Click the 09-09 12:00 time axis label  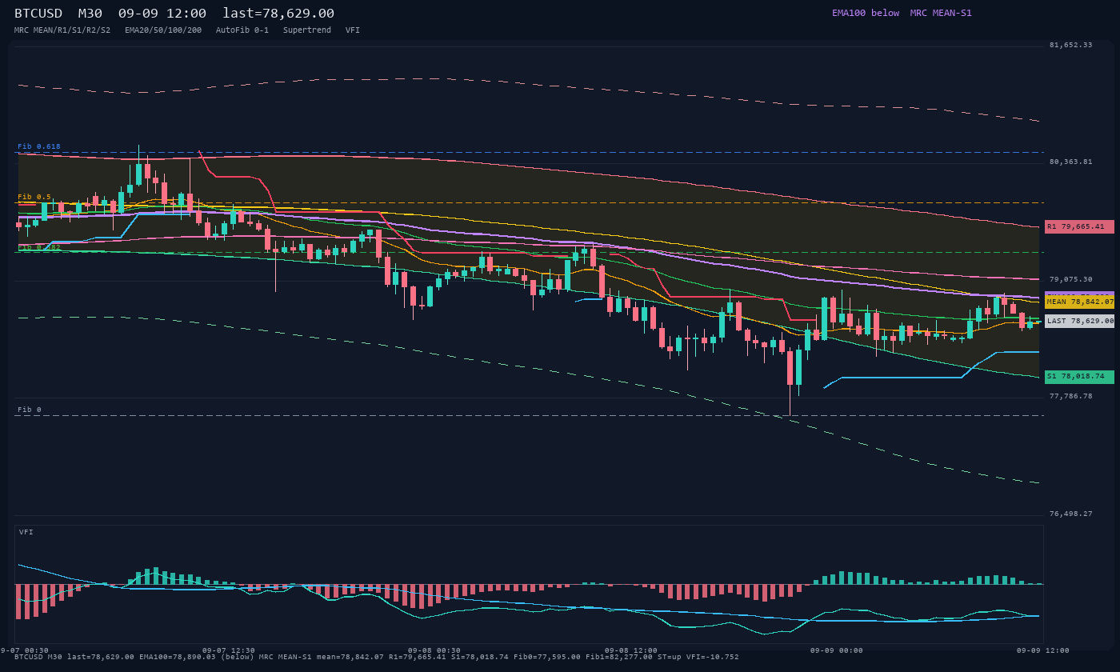pos(1042,650)
